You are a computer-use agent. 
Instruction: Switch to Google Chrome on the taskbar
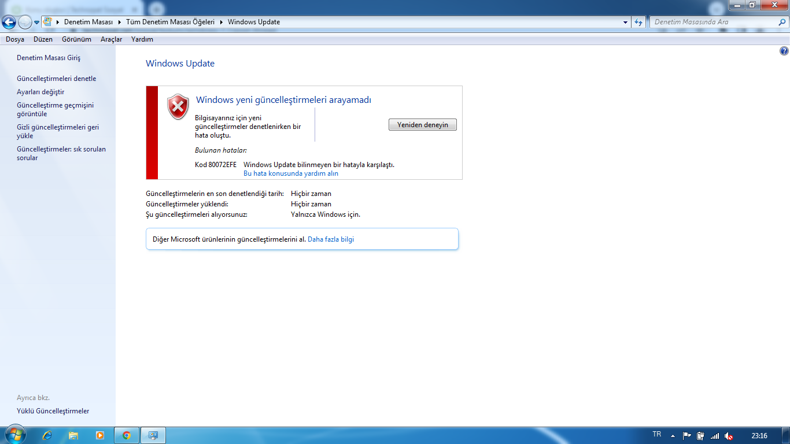(127, 435)
